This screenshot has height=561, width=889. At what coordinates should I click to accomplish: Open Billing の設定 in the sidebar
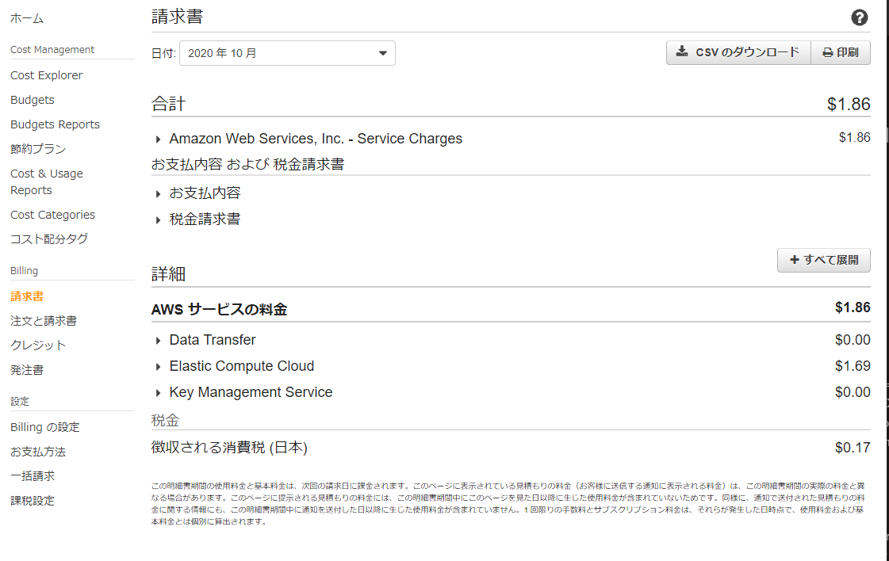[x=44, y=427]
